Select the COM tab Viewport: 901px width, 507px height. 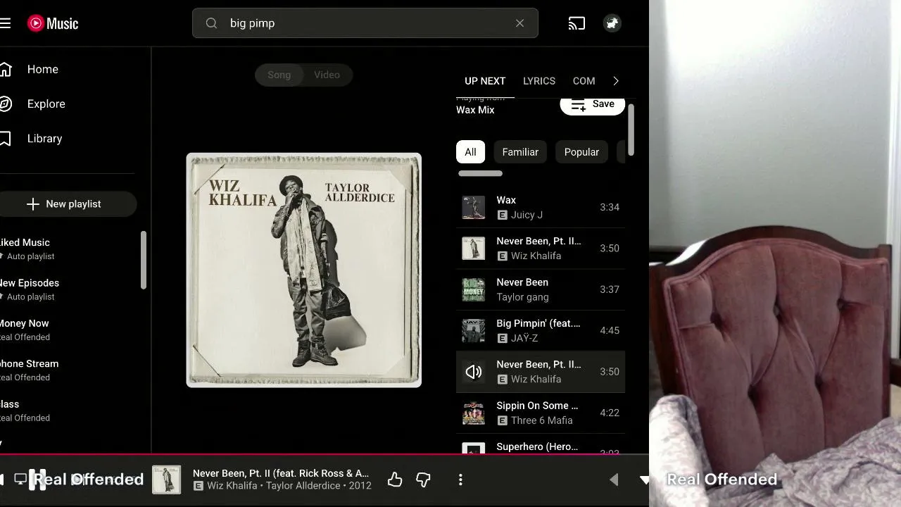click(584, 81)
